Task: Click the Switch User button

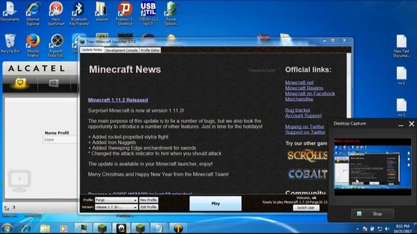Action: tap(306, 208)
